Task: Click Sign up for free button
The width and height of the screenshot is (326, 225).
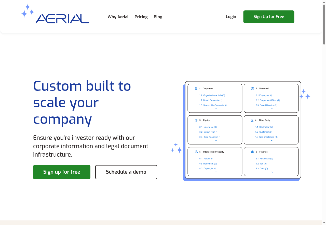Action: [62, 172]
